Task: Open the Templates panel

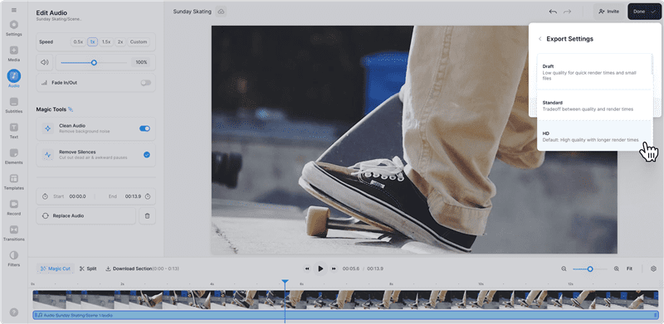Action: click(x=13, y=181)
